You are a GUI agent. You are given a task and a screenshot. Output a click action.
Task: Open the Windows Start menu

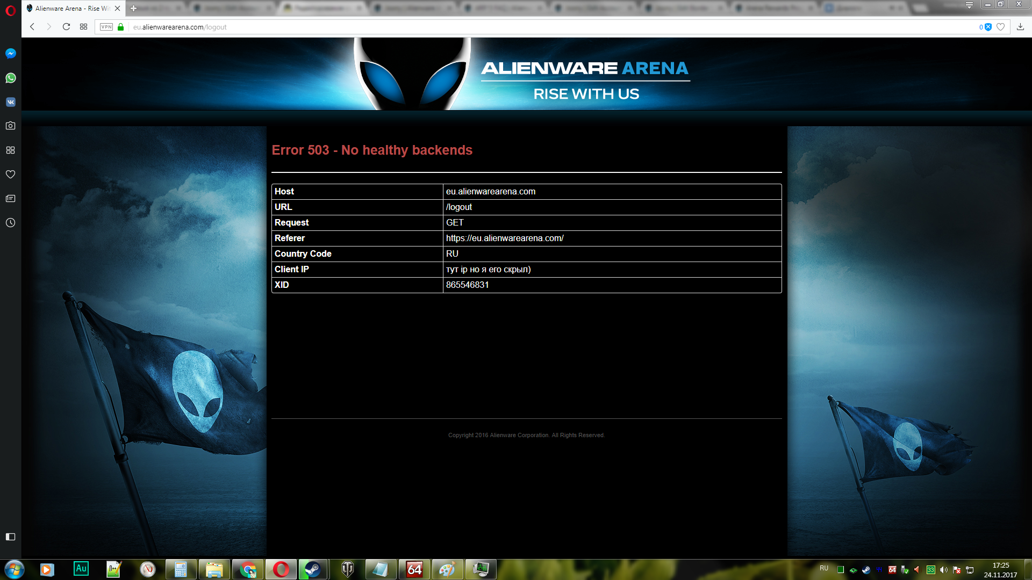tap(15, 569)
